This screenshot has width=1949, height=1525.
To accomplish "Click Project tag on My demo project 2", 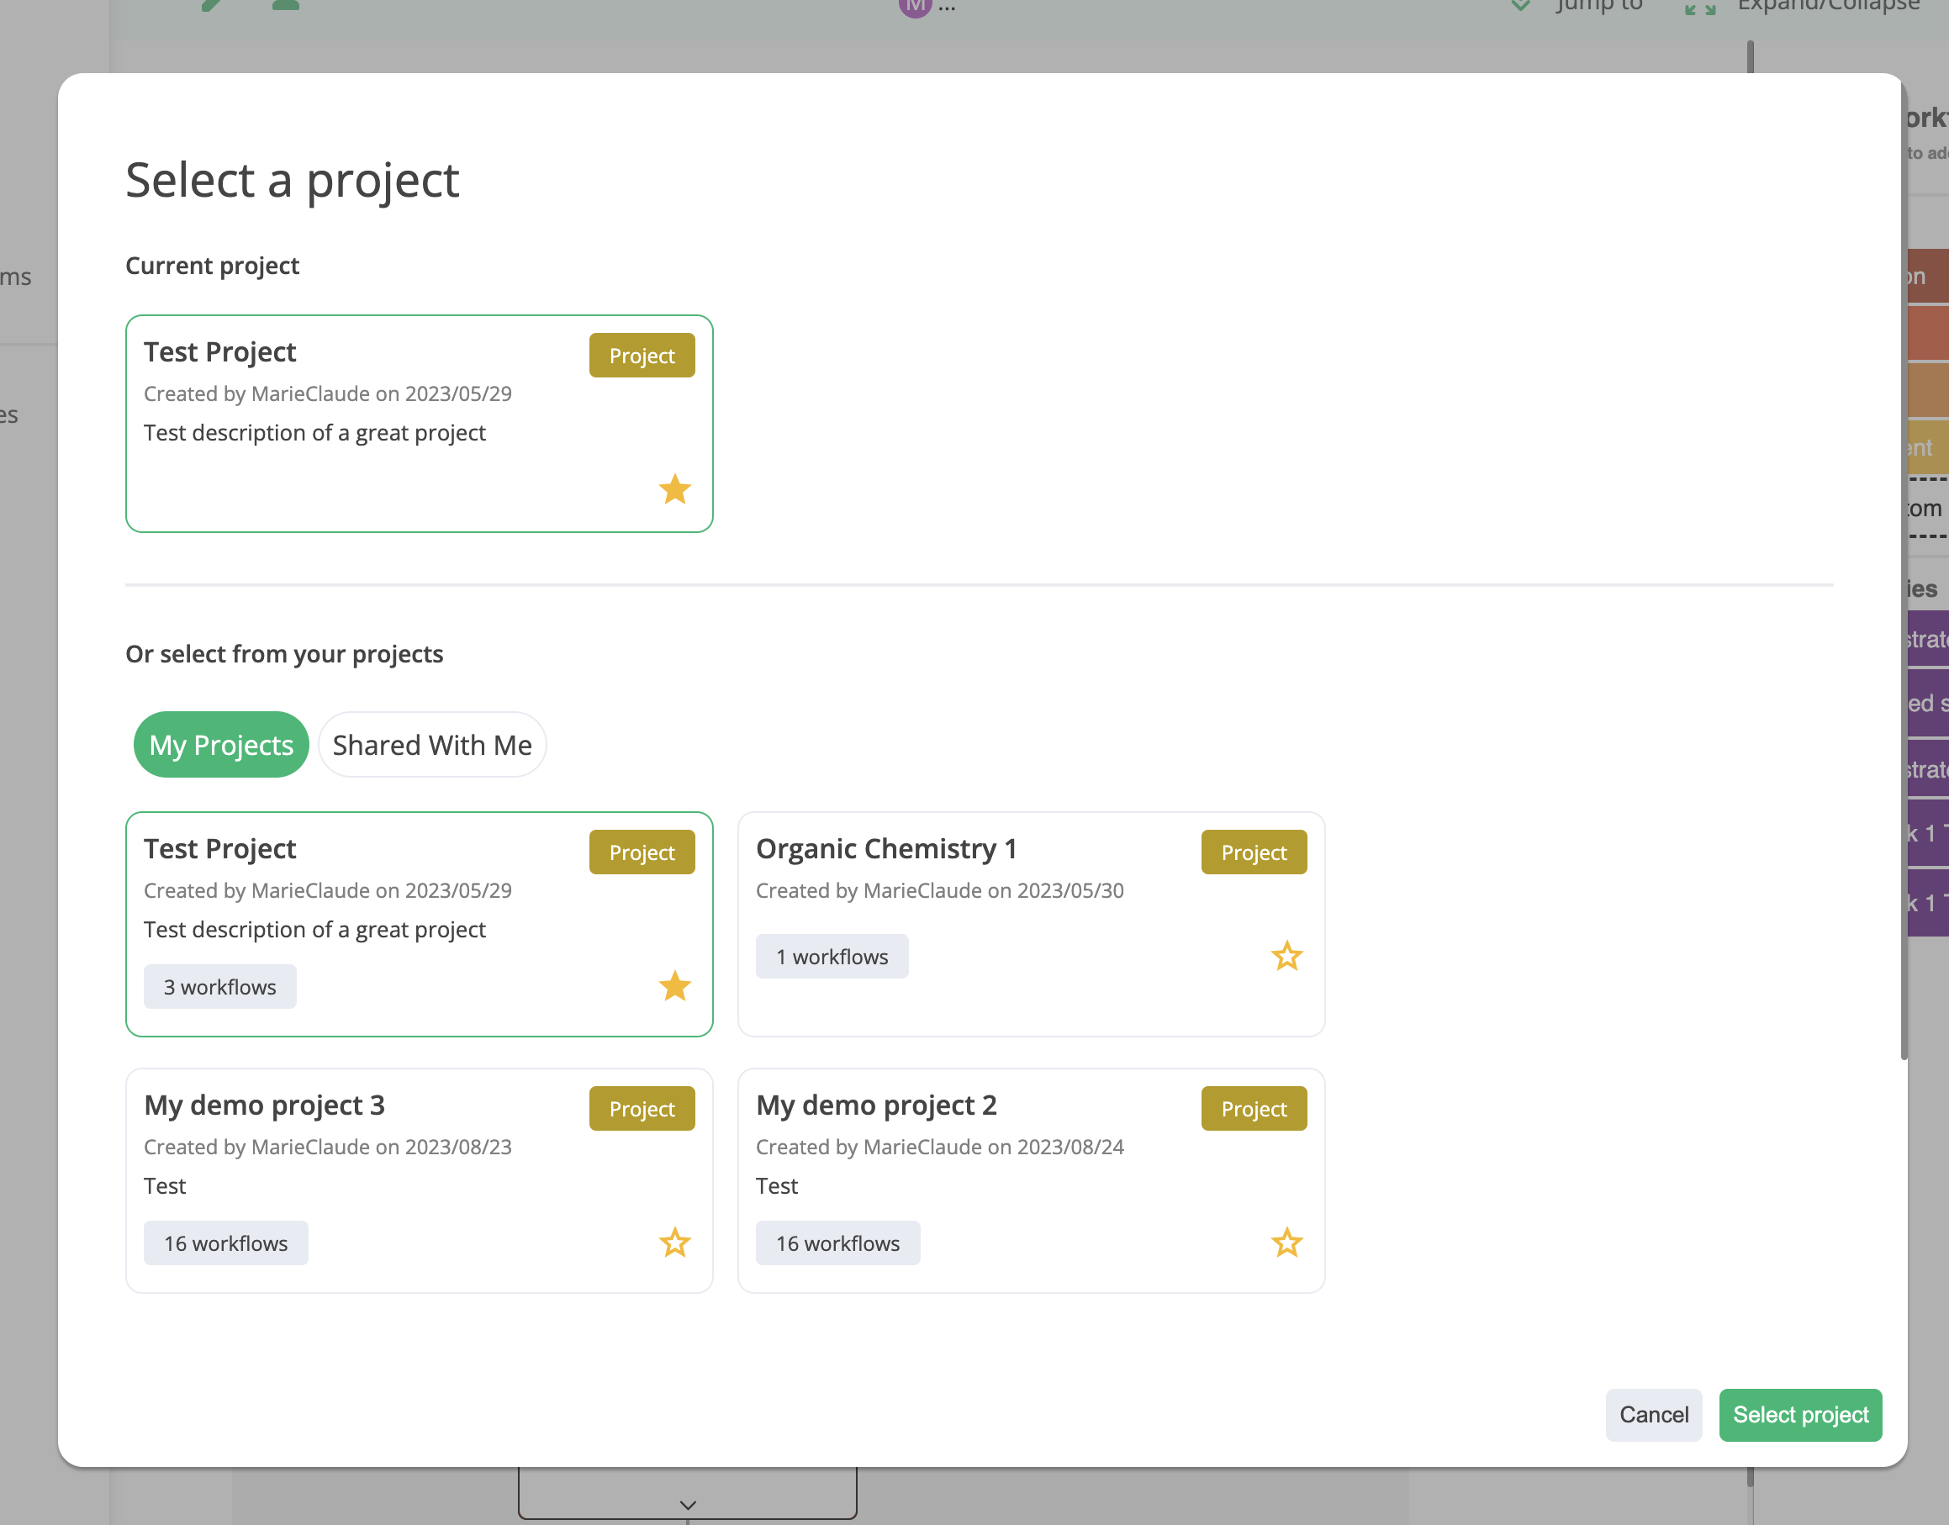I will pos(1254,1109).
